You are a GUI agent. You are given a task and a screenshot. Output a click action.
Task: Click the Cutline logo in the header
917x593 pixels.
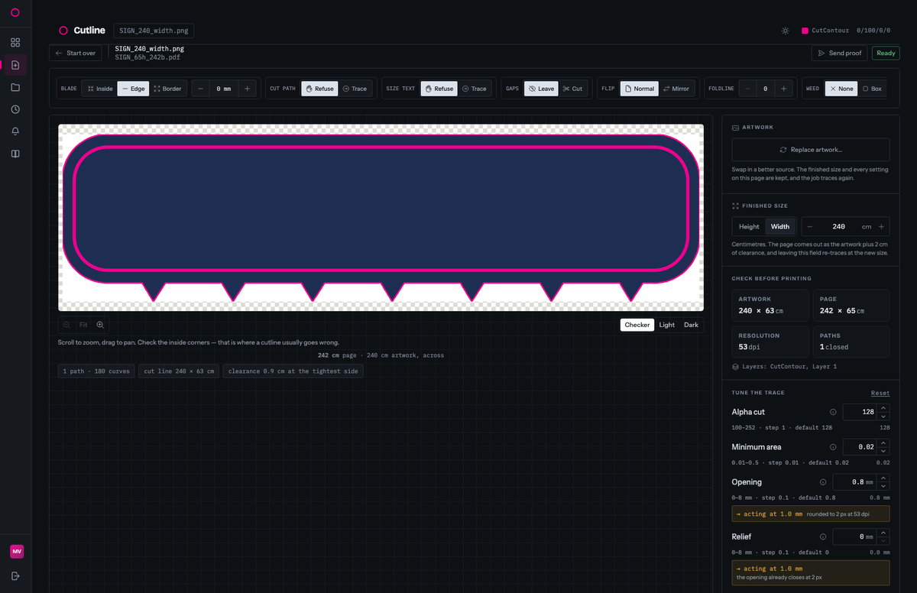(x=82, y=31)
